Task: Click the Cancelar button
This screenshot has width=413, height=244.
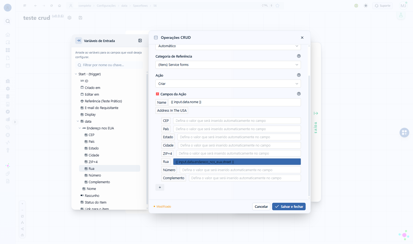Action: pos(261,207)
